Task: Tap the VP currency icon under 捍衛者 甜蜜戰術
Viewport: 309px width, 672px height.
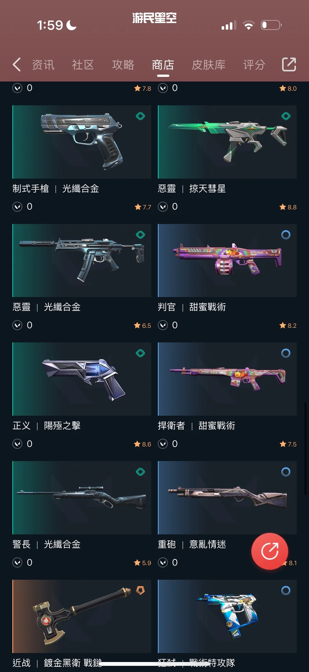Action: (163, 444)
